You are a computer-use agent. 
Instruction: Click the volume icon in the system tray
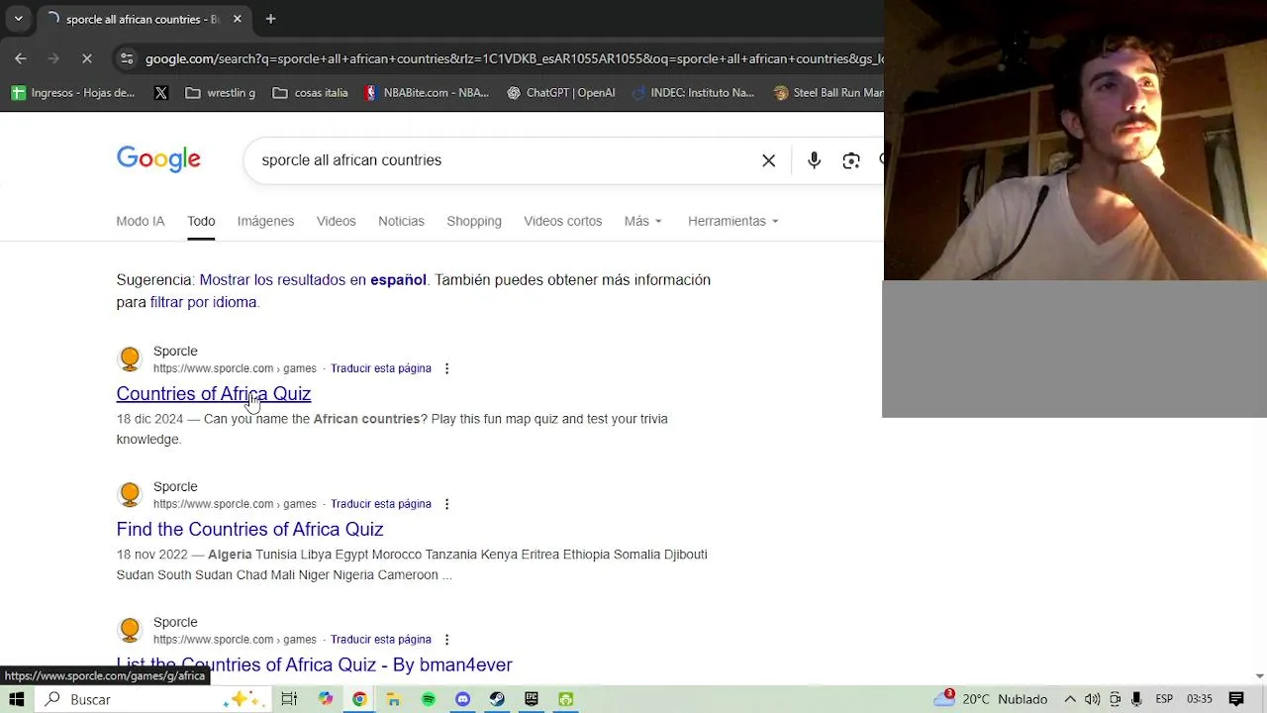coord(1093,699)
